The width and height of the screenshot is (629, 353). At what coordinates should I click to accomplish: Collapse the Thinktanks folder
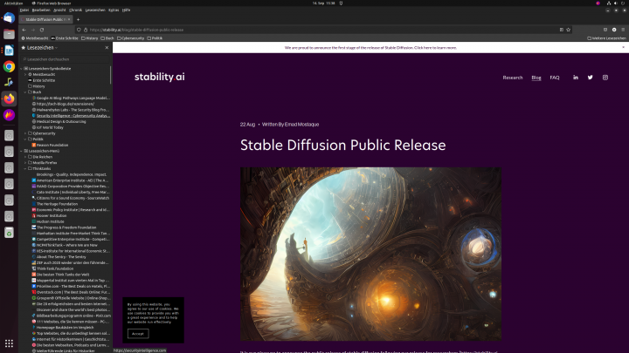coord(25,168)
